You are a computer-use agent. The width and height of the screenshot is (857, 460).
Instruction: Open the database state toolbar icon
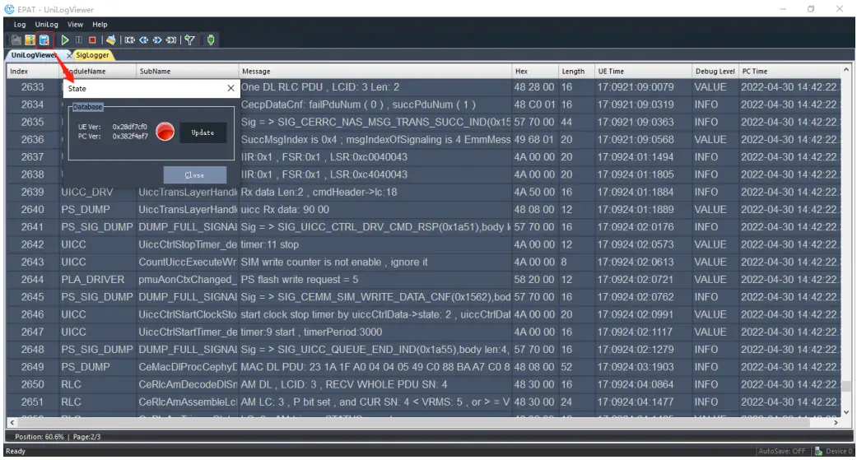pyautogui.click(x=44, y=39)
